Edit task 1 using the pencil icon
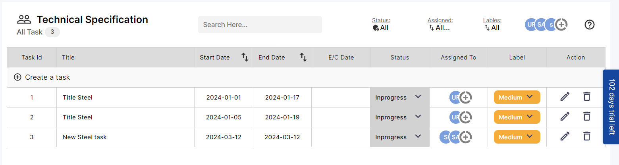Screen dimensions: 619x165 (565, 97)
